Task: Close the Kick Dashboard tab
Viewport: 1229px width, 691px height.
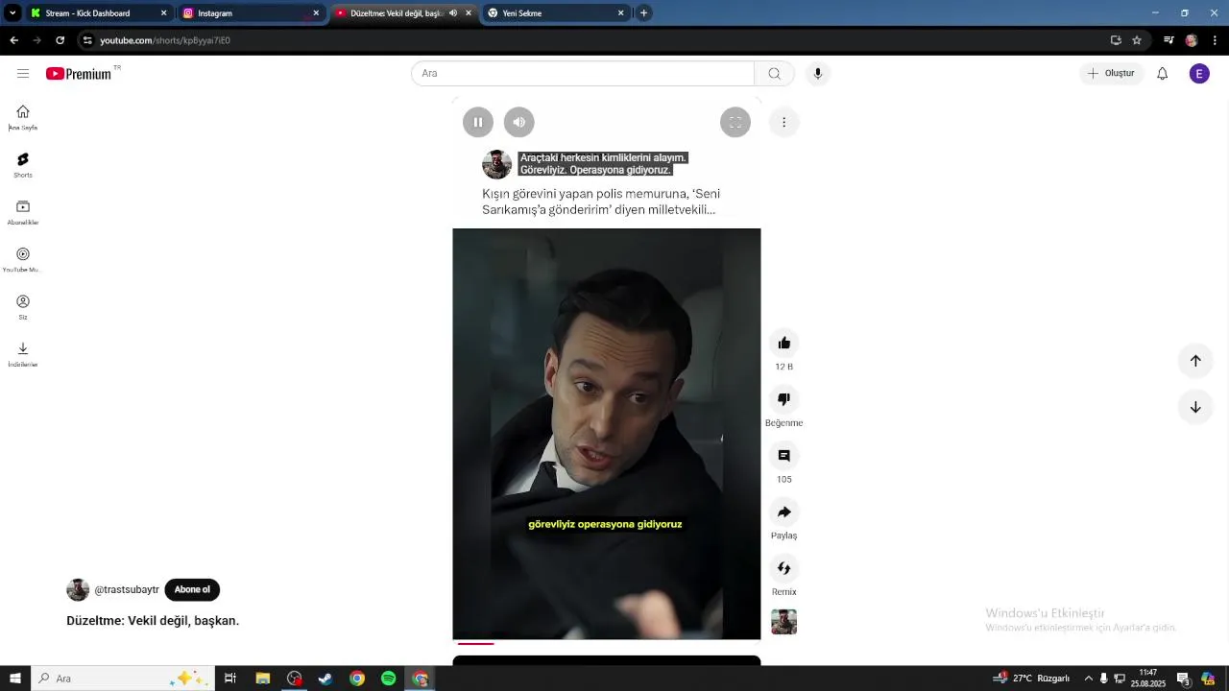Action: coord(163,13)
